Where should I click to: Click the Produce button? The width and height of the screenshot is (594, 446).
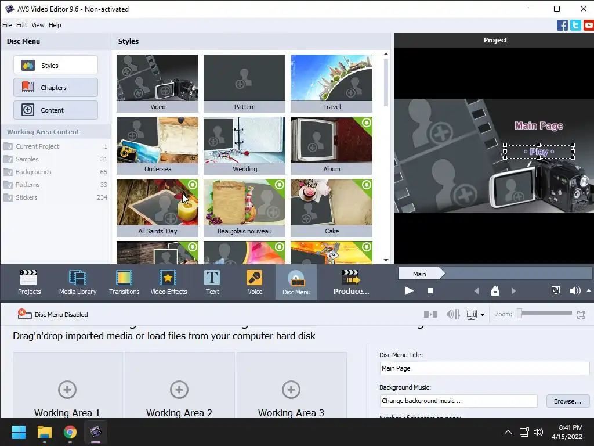351,282
